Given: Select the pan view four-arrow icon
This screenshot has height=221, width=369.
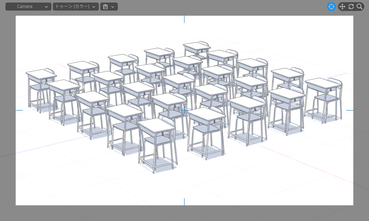Looking at the screenshot, I should 342,7.
